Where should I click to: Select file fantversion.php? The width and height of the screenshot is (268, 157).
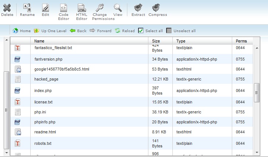coord(48,59)
